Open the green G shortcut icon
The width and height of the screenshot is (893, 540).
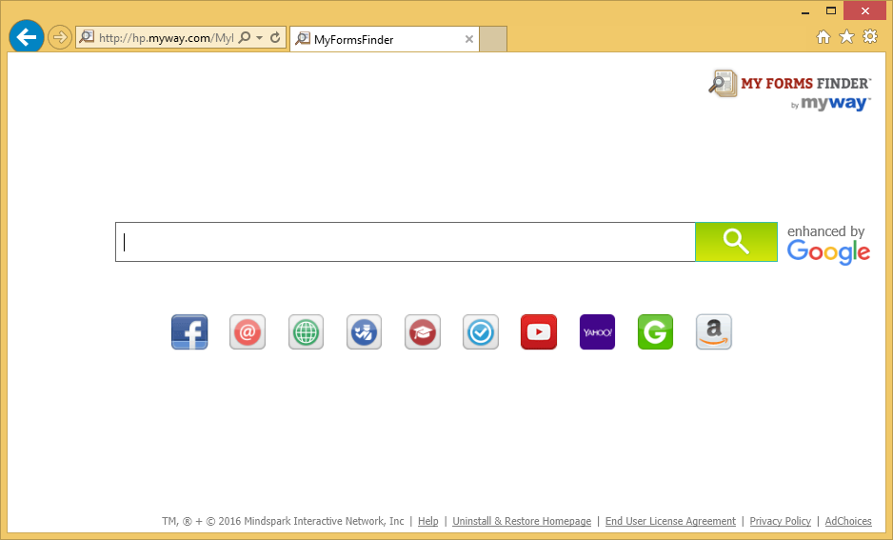click(x=655, y=331)
